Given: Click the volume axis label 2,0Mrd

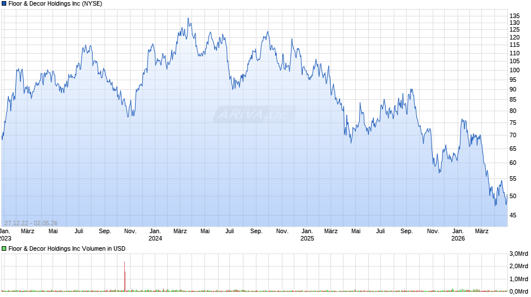Looking at the screenshot, I should [x=519, y=266].
